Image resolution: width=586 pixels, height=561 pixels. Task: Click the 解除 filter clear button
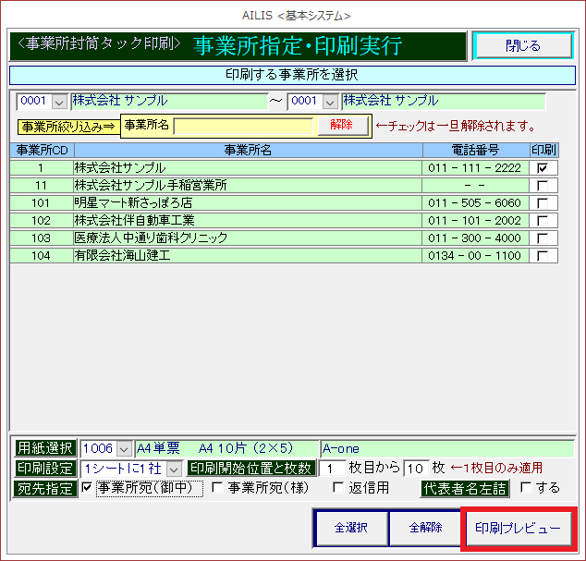[x=342, y=126]
